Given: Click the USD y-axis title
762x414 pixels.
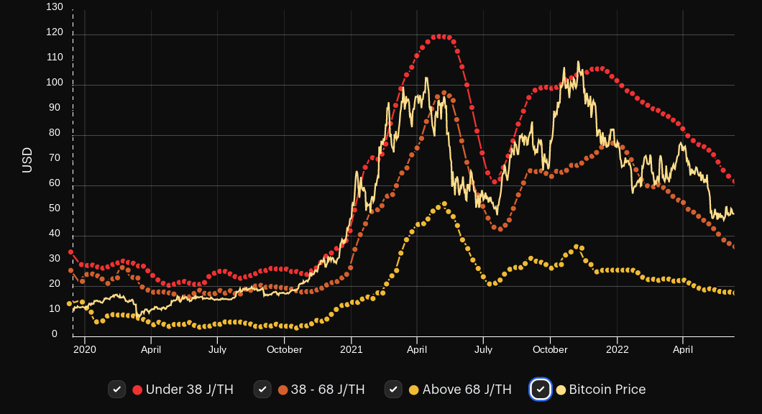Looking at the screenshot, I should pos(27,160).
